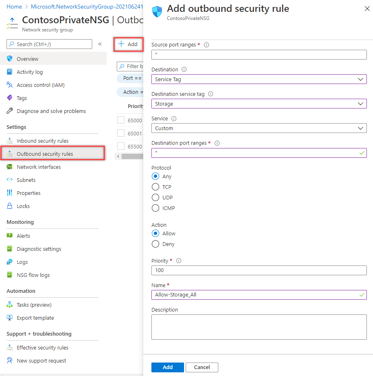Image resolution: width=373 pixels, height=376 pixels.
Task: Click the Export template icon
Action: [x=10, y=318]
